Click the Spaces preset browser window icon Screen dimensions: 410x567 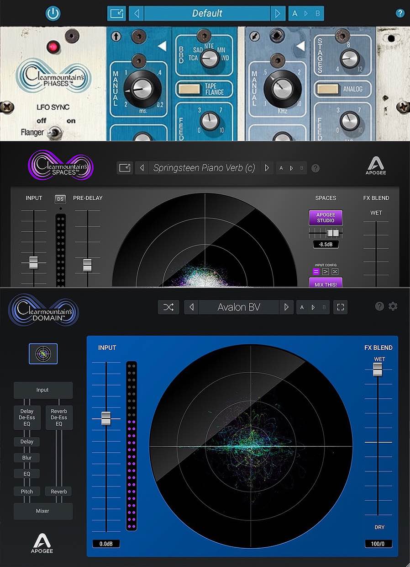click(x=125, y=168)
